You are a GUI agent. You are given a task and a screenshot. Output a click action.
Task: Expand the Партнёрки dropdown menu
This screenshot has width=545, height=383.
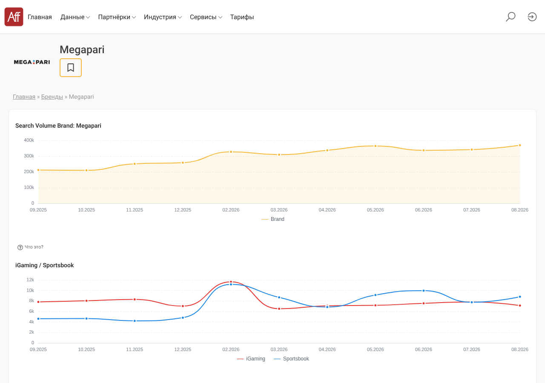coord(117,17)
